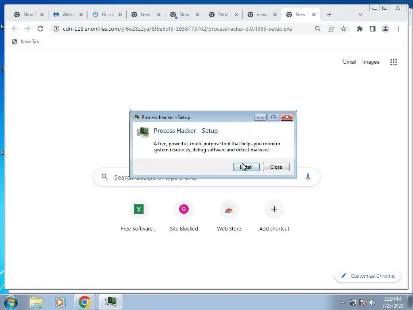The width and height of the screenshot is (413, 310).
Task: Toggle the Chrome side panel icon
Action: [x=372, y=29]
